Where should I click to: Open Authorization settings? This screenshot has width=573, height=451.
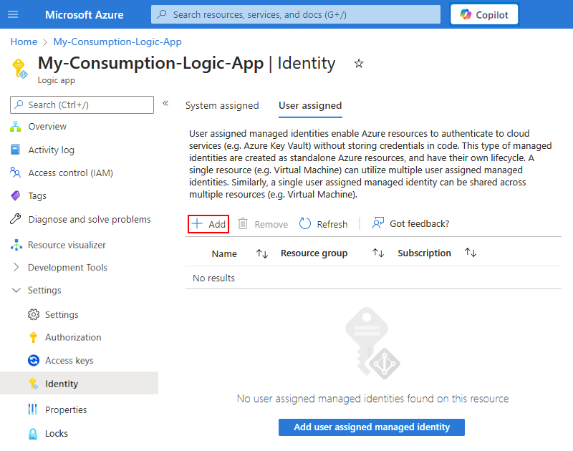coord(73,337)
